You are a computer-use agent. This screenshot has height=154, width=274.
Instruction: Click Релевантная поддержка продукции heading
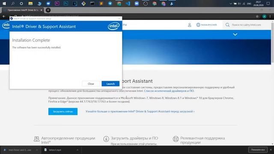coord(203,140)
